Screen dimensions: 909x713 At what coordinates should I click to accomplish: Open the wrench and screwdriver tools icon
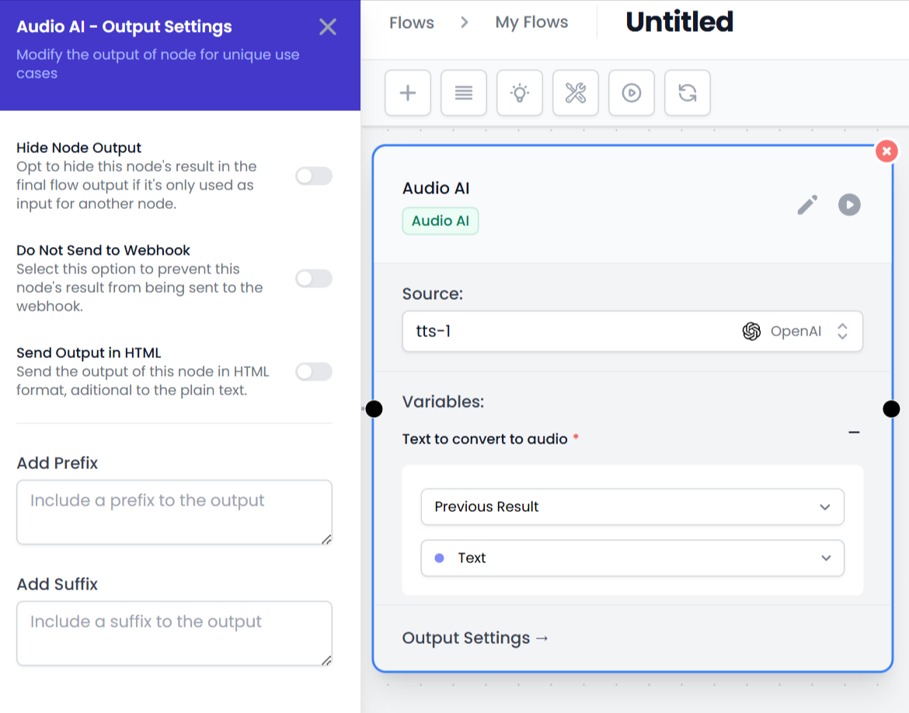[576, 93]
